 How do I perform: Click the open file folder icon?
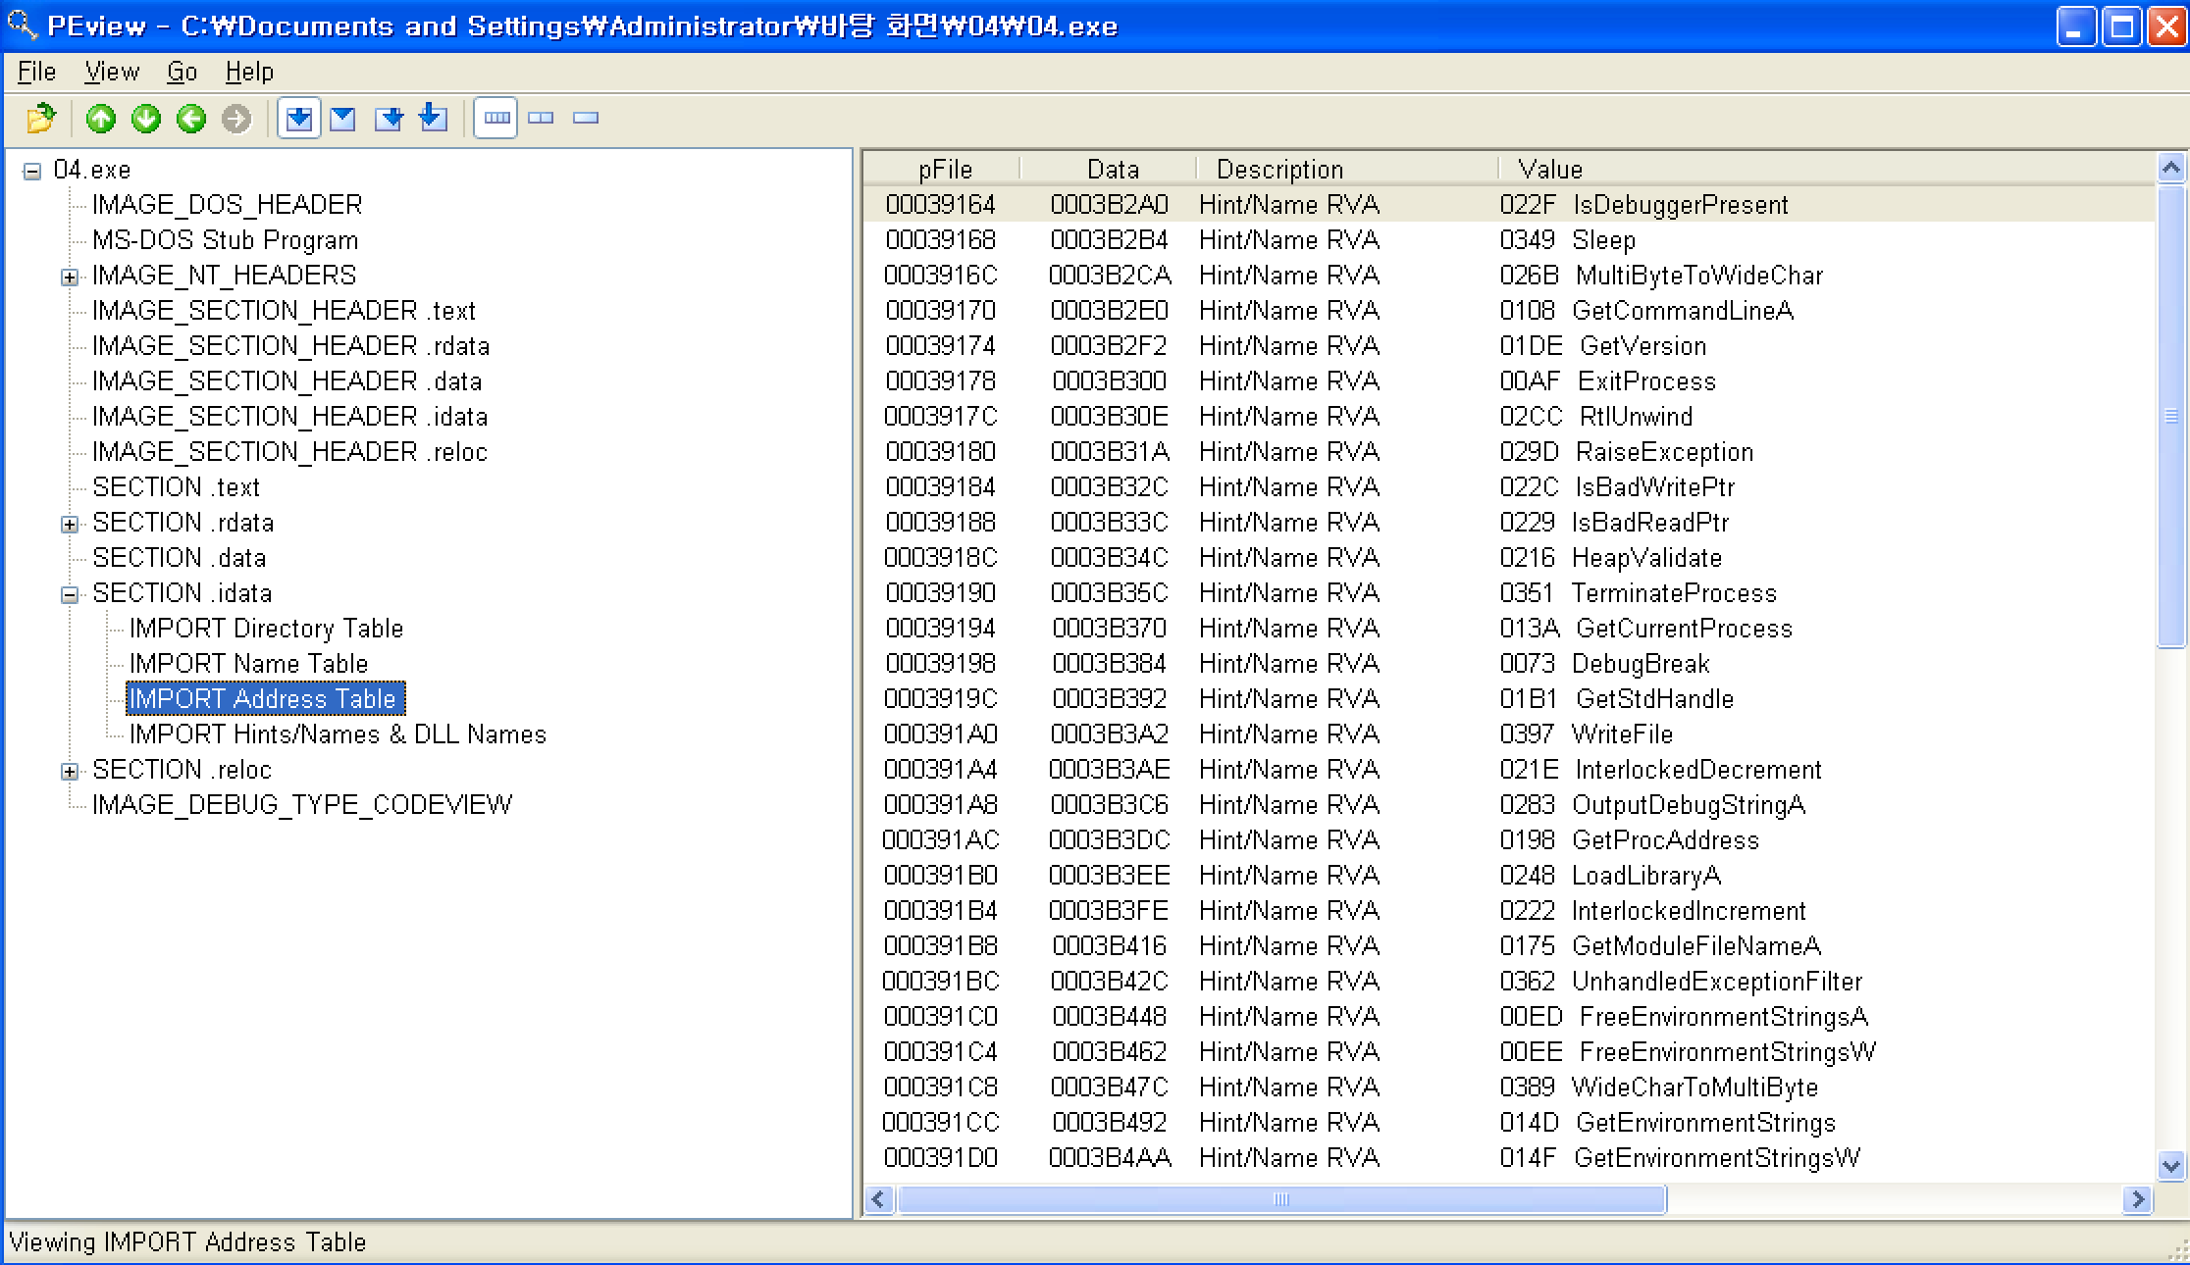41,119
